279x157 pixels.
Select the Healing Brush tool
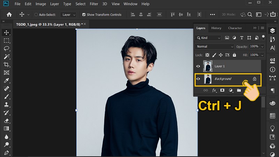pyautogui.click(x=6, y=89)
